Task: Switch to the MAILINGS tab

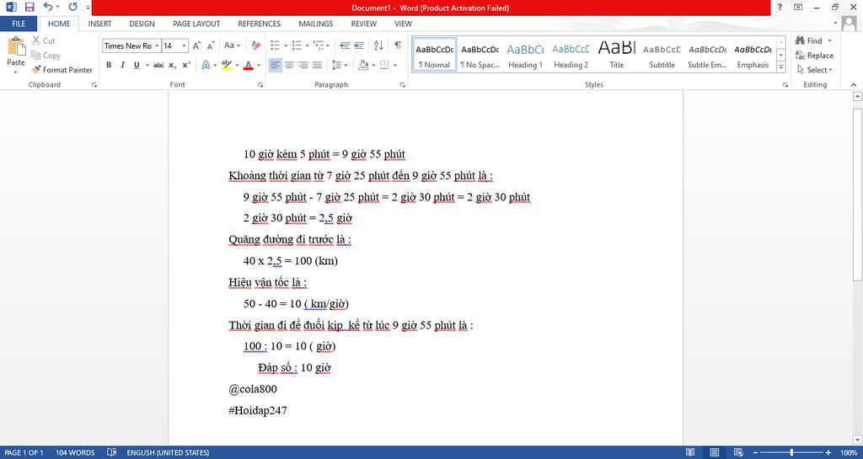Action: [316, 24]
